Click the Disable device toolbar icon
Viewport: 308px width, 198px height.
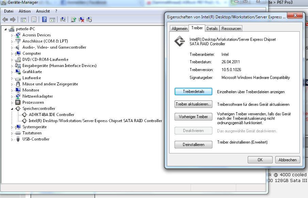[89, 19]
